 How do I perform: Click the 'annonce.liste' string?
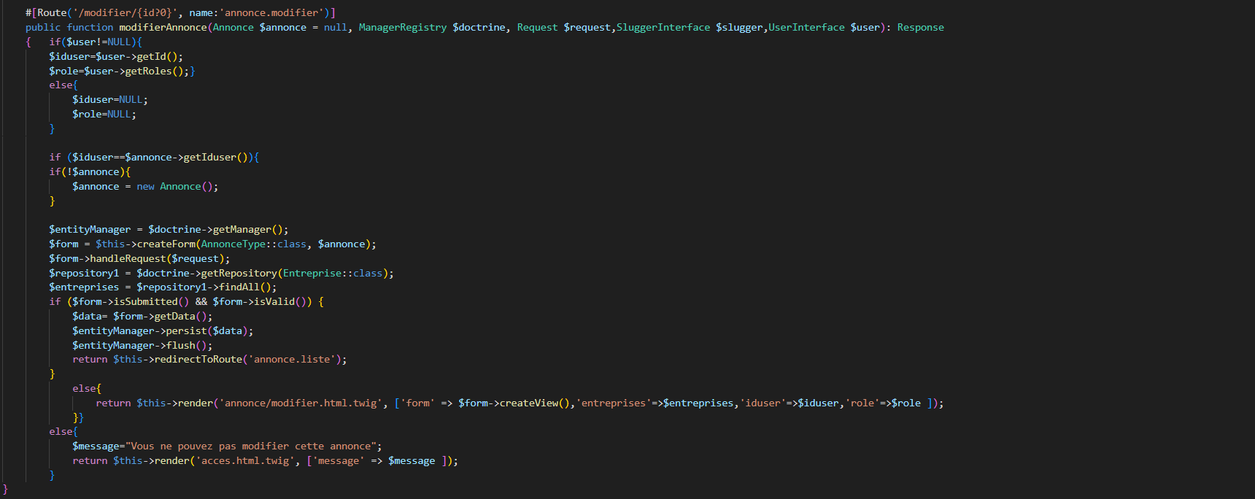292,359
